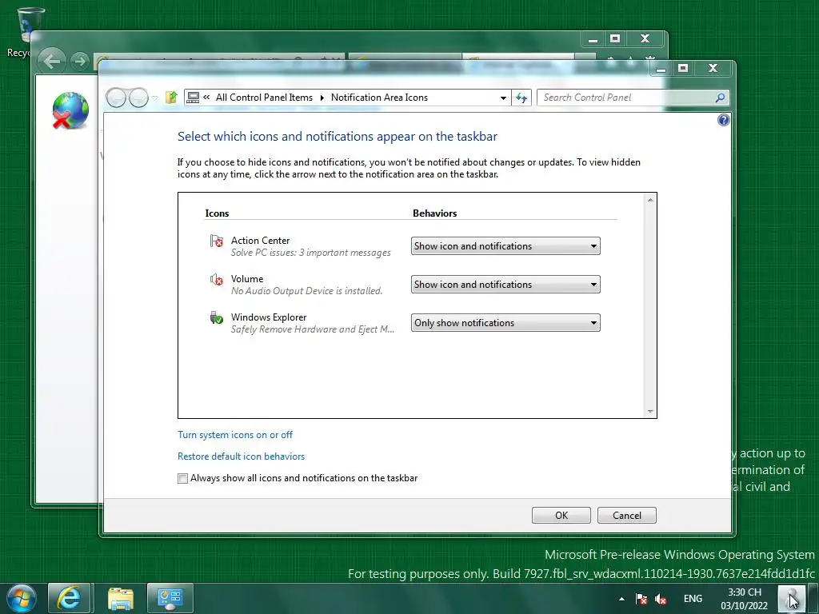This screenshot has width=819, height=614.
Task: Open Windows Explorer behavior dropdown
Action: 505,323
